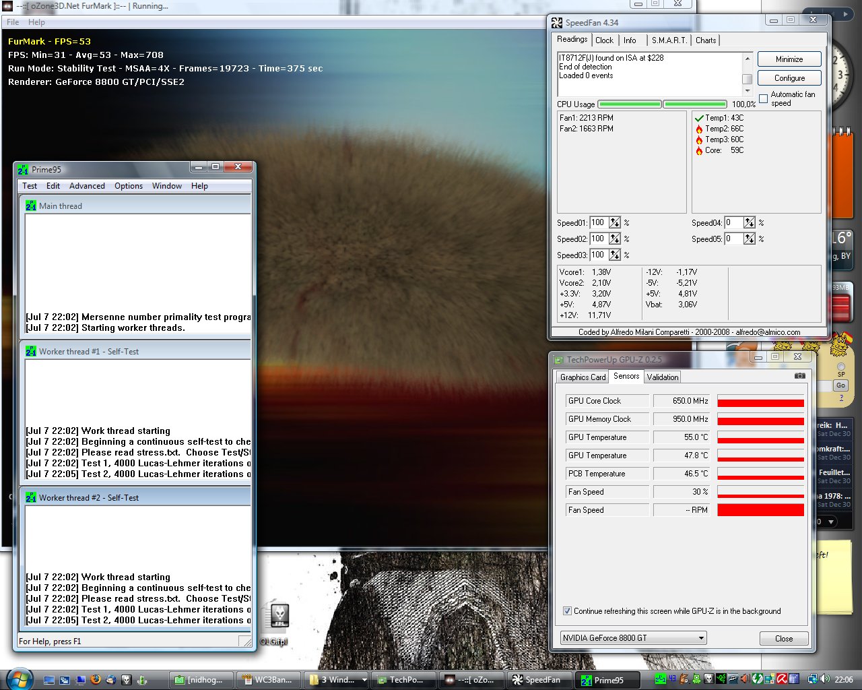Click GPU Core Clock red graph

760,401
